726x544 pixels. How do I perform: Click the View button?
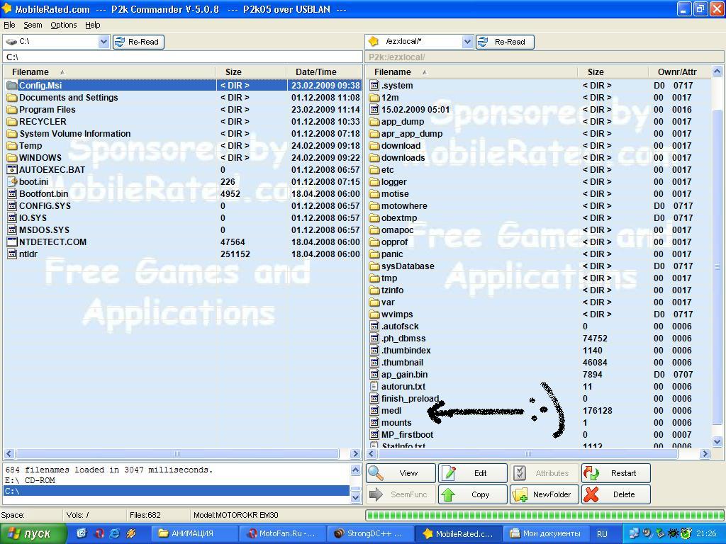pyautogui.click(x=401, y=472)
